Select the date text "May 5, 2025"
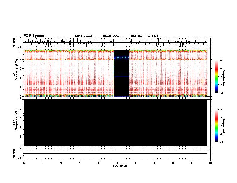Screen dimensions: 237x183 coord(83,36)
